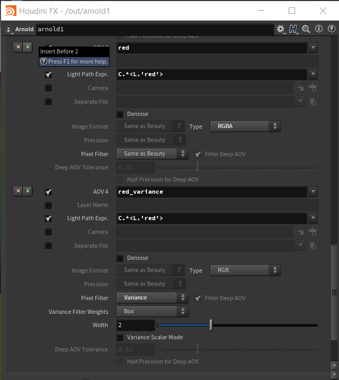Open Variance Filter Weights Box dropdown
Viewport: 339px width, 380px height.
point(153,311)
